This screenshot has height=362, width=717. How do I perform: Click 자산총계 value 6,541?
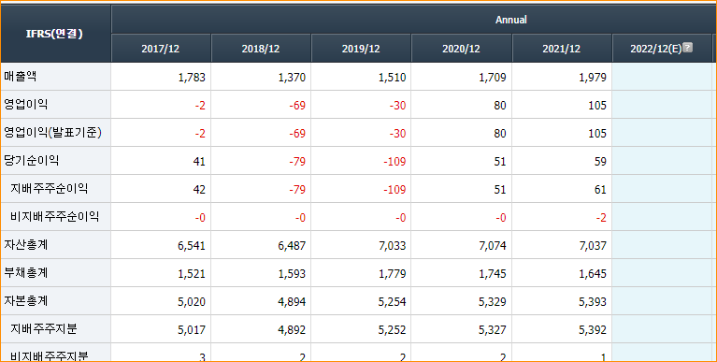pos(192,246)
